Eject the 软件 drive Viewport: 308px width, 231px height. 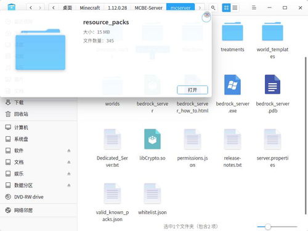(x=69, y=150)
